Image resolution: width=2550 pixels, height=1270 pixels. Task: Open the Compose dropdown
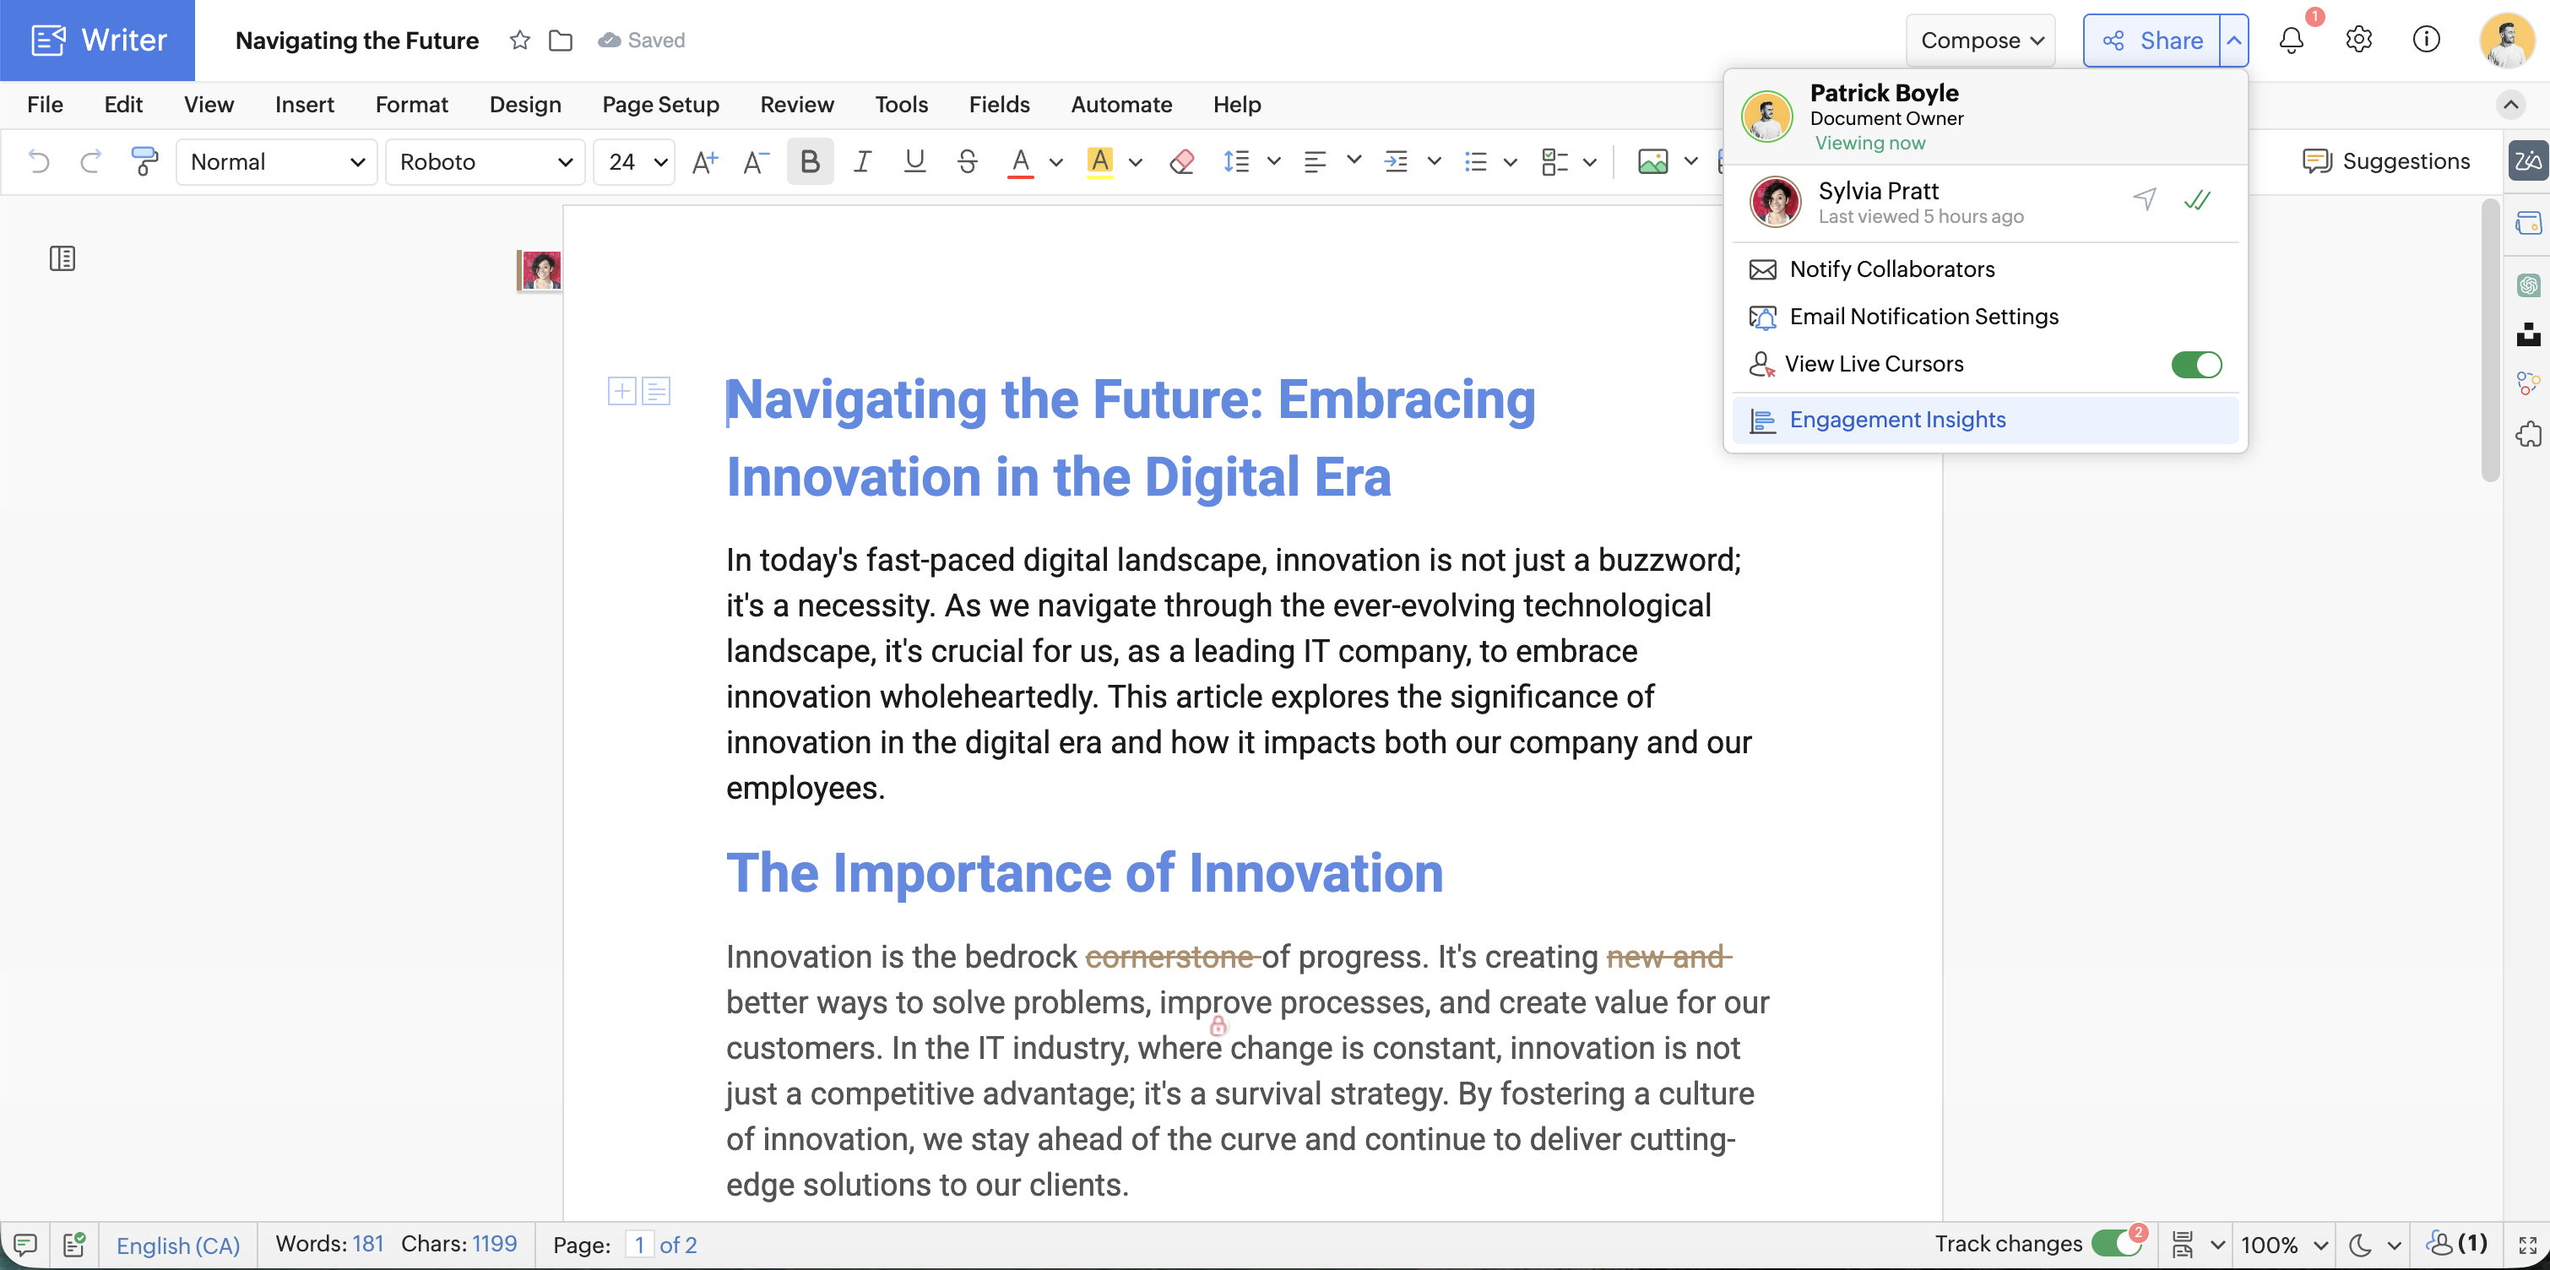(1980, 41)
